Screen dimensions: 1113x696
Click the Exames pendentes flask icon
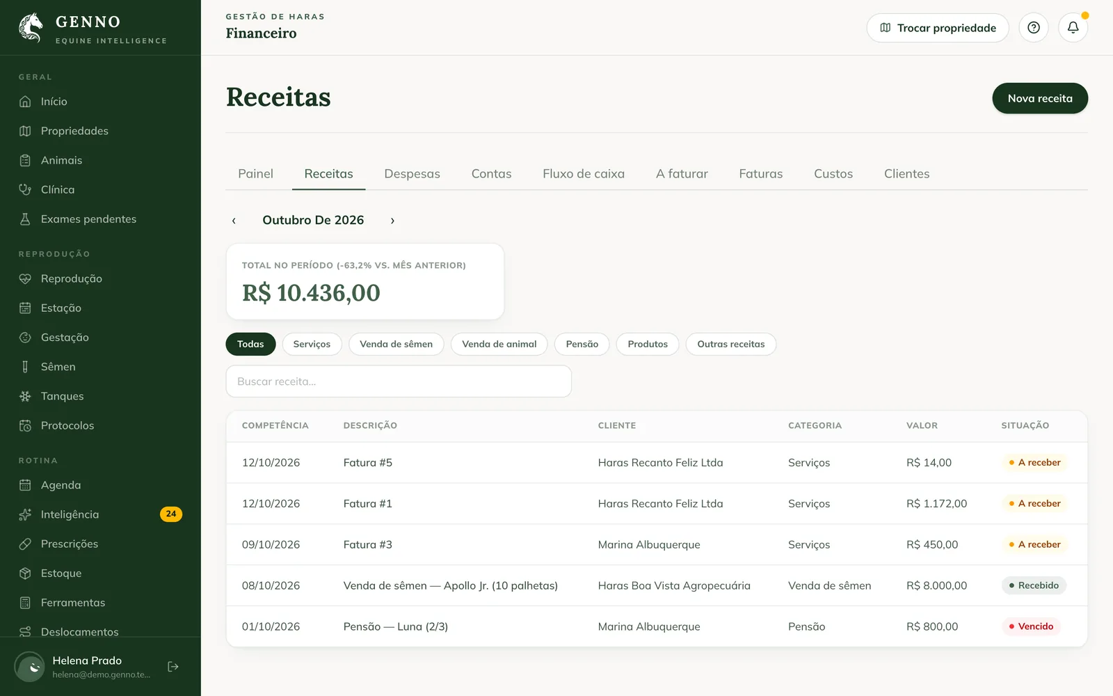coord(25,219)
